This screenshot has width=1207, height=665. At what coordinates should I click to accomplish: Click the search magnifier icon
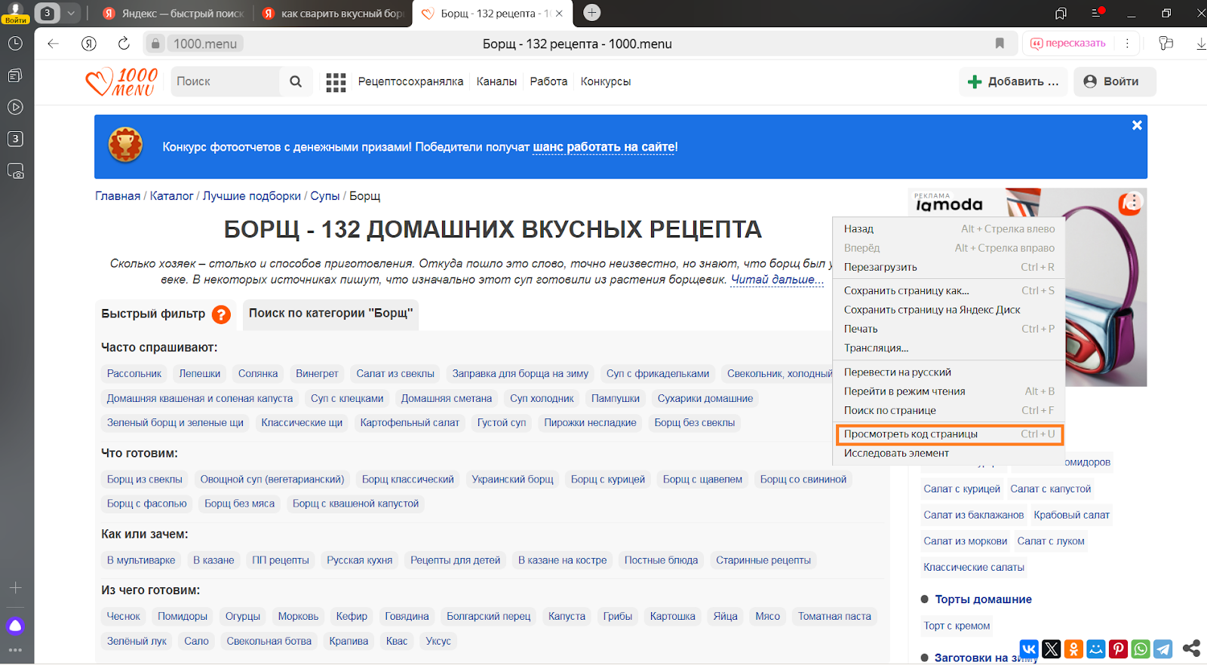(x=296, y=81)
